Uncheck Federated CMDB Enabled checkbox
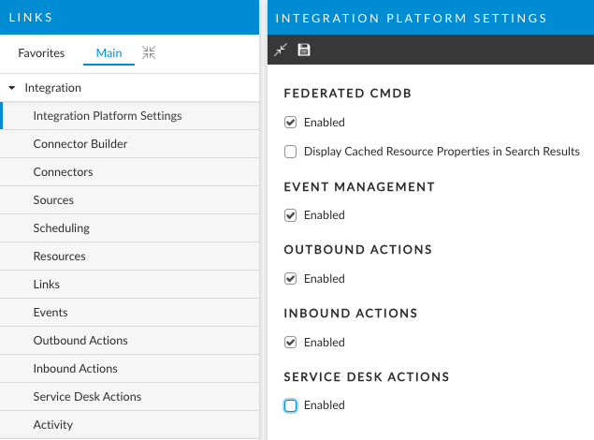Viewport: 594px width, 440px height. 291,123
